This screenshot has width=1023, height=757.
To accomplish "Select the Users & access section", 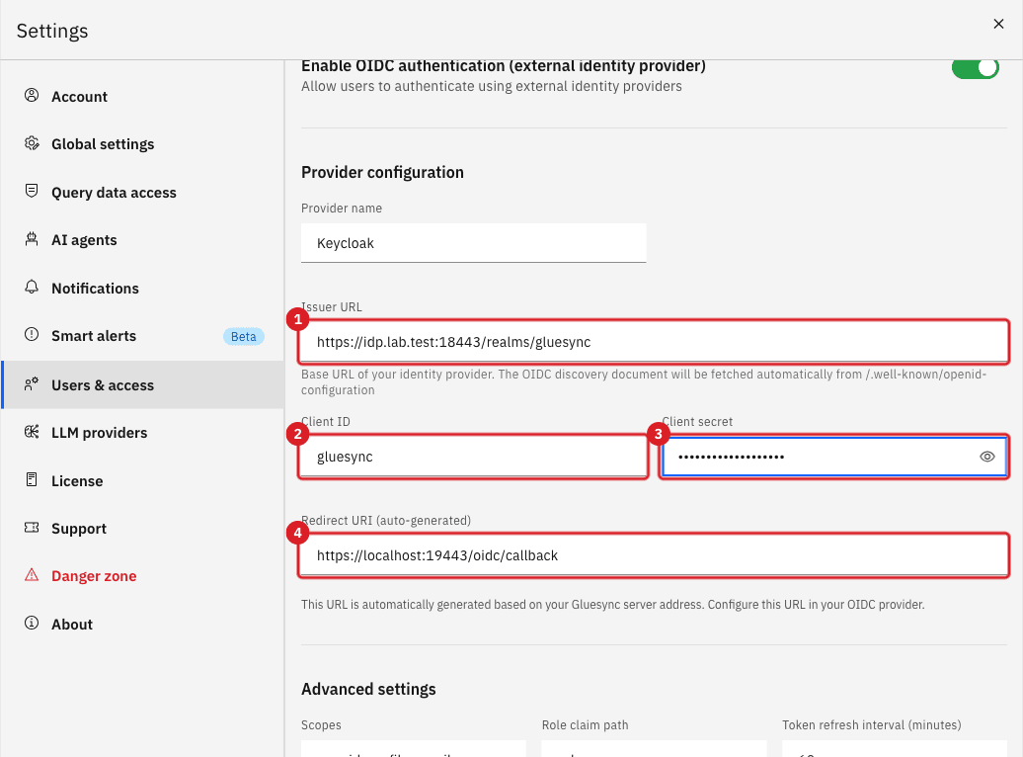I will click(143, 384).
